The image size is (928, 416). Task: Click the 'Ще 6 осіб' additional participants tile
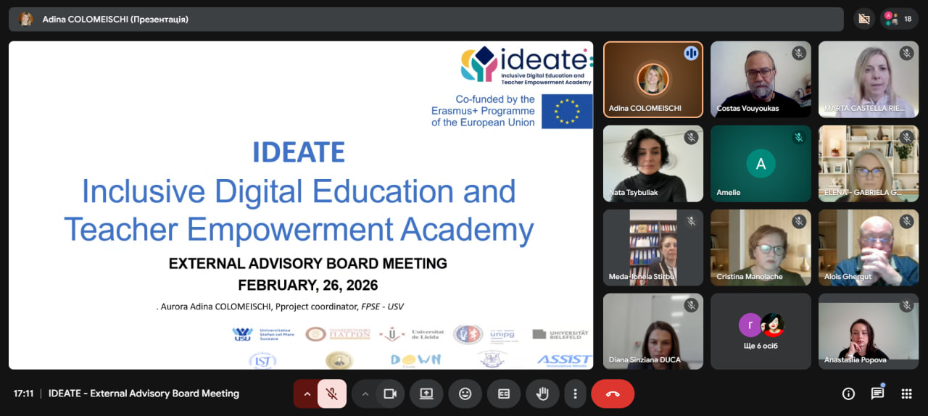761,330
